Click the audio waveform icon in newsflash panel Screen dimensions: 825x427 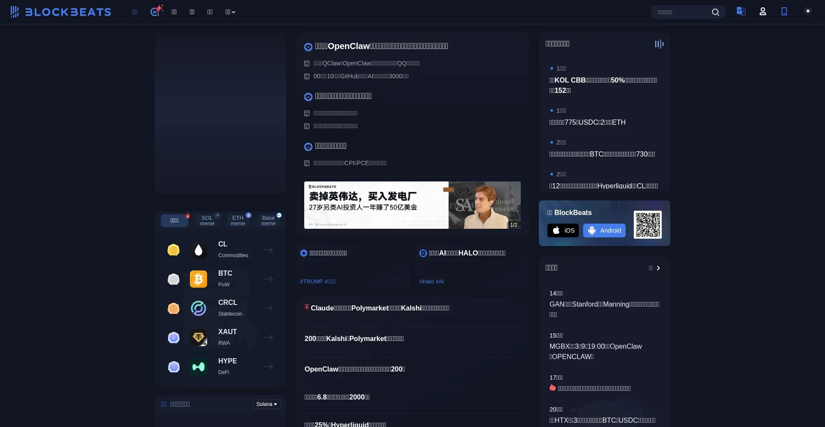coord(659,44)
